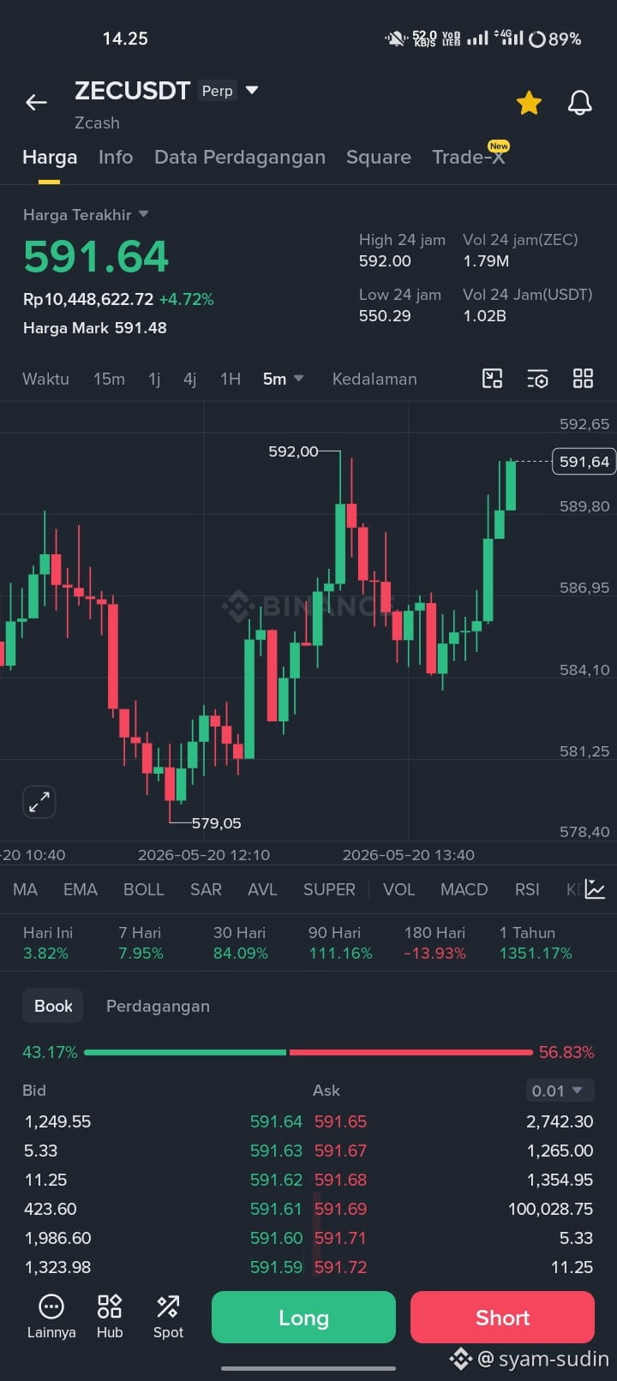Screen dimensions: 617x1381
Task: Tap ask price 591.65
Action: (x=340, y=1121)
